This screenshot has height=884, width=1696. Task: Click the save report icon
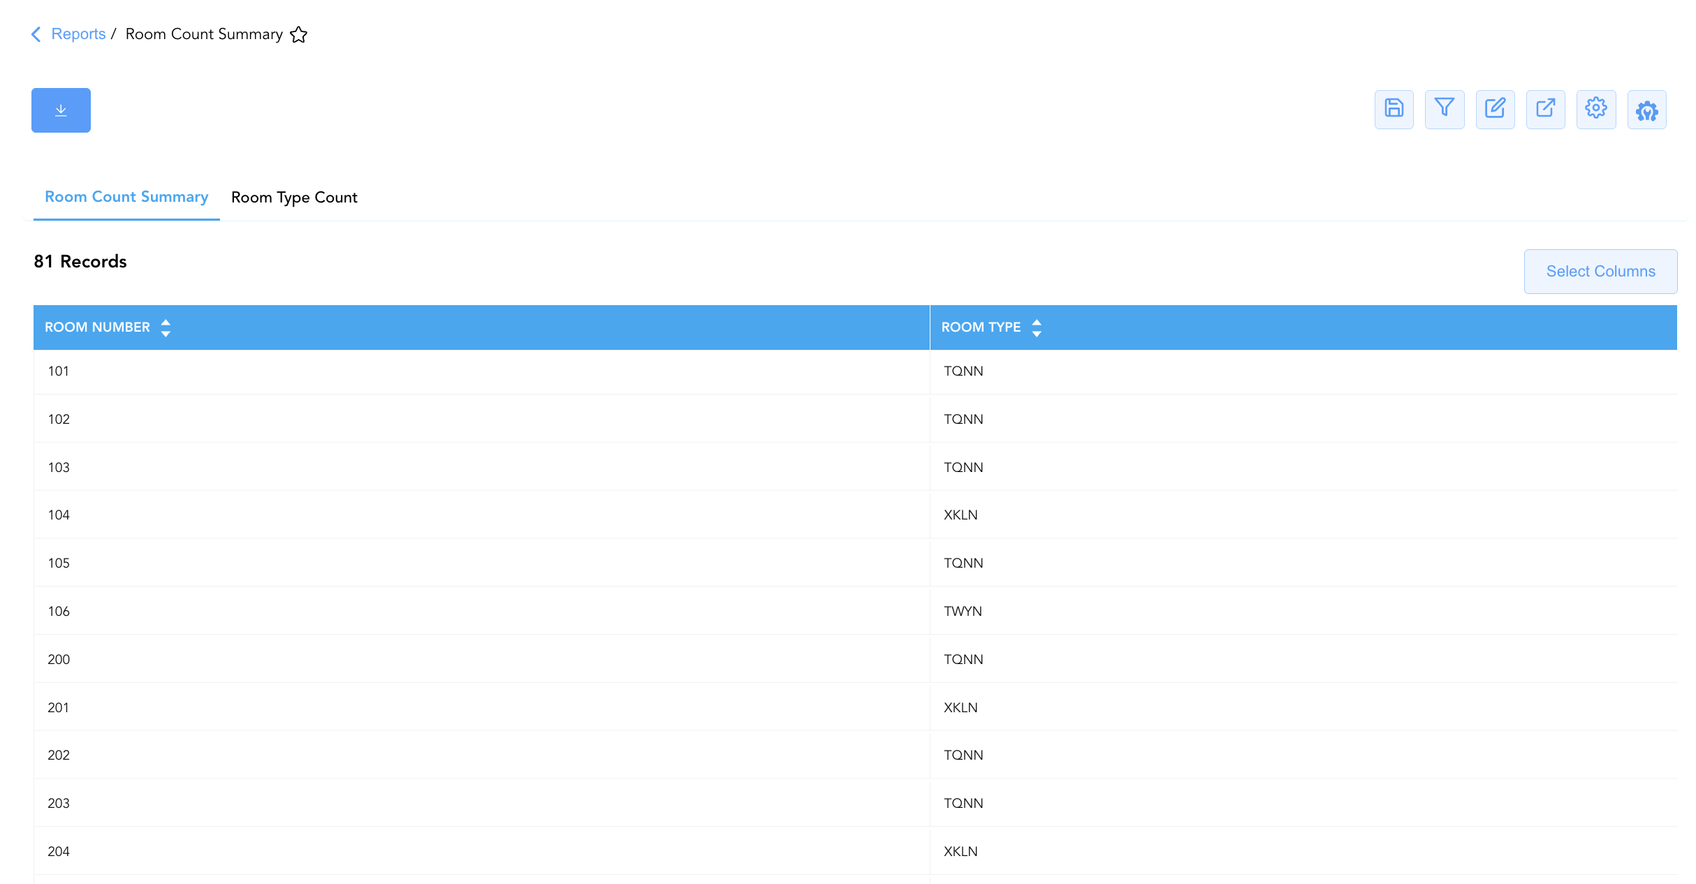click(1394, 109)
